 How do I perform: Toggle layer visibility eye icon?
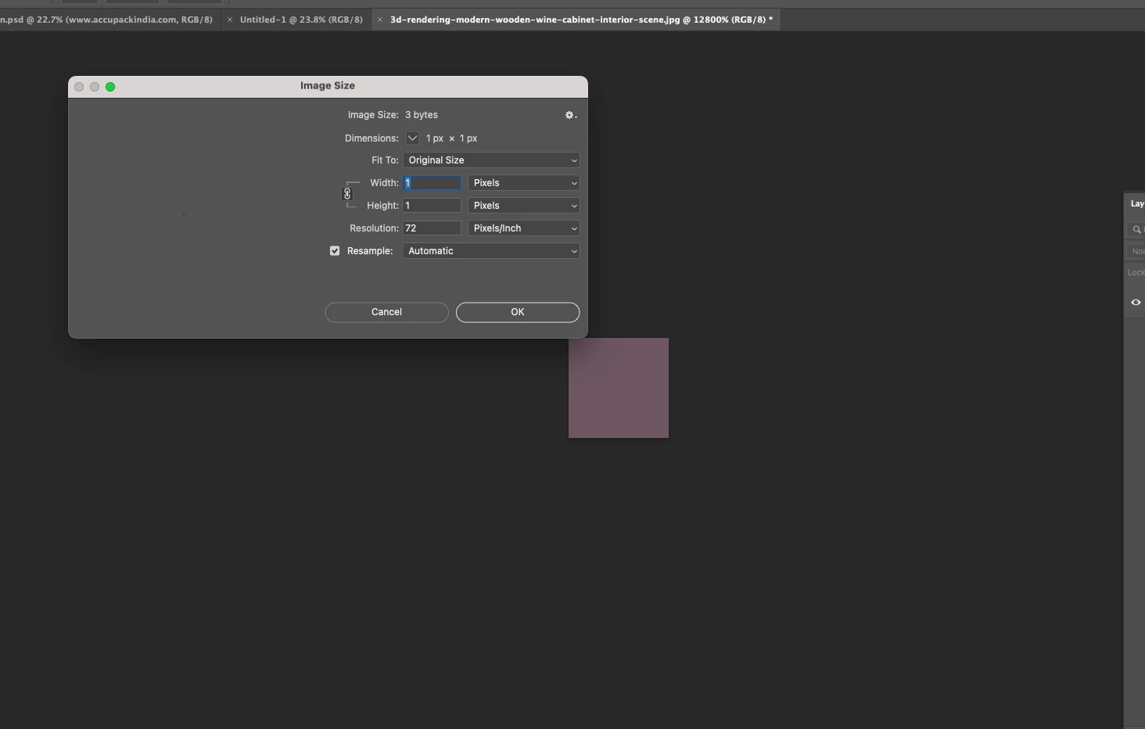tap(1136, 303)
